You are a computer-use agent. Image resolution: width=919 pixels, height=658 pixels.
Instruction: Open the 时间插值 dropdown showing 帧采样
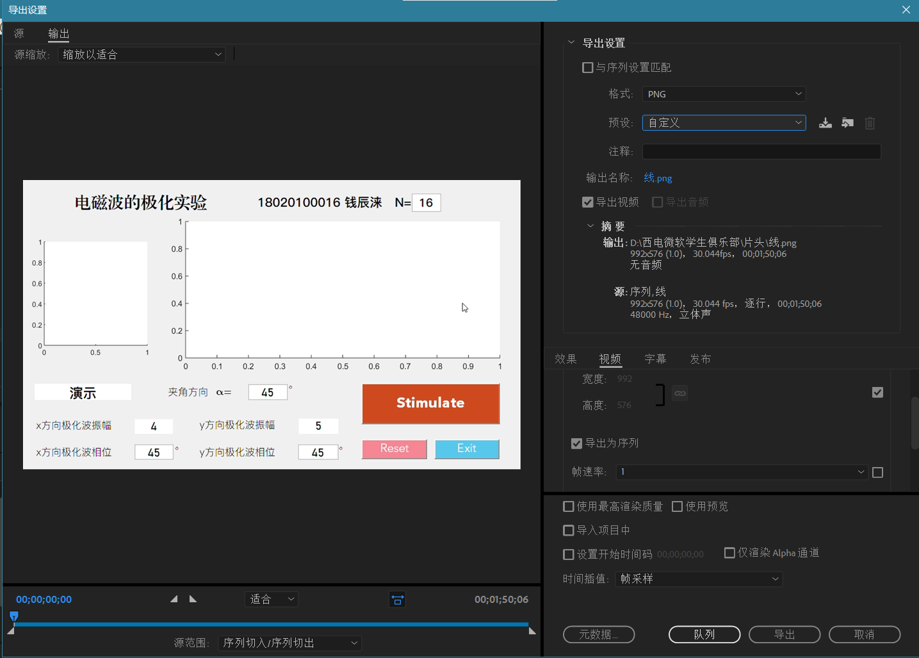(x=698, y=579)
